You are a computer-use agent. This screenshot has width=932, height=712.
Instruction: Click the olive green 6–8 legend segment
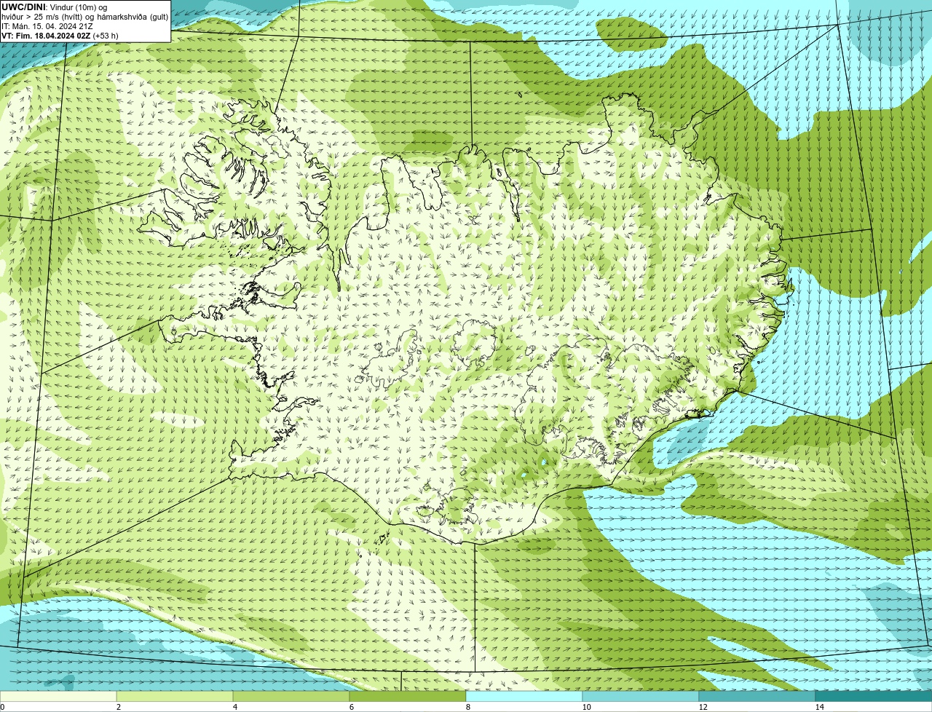point(408,696)
